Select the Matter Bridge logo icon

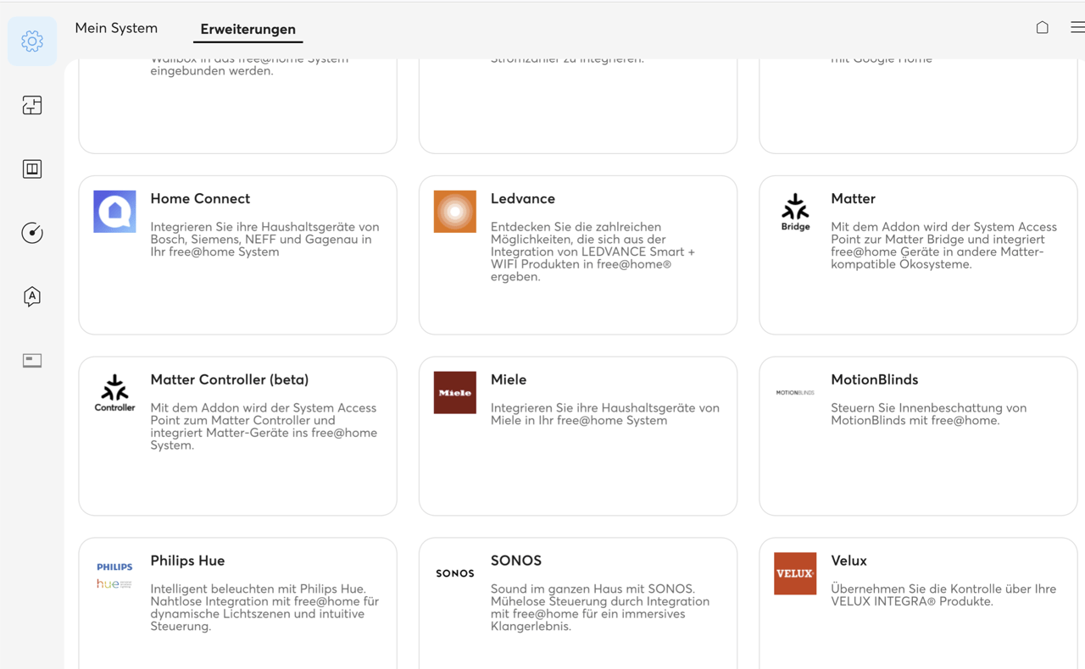(795, 212)
